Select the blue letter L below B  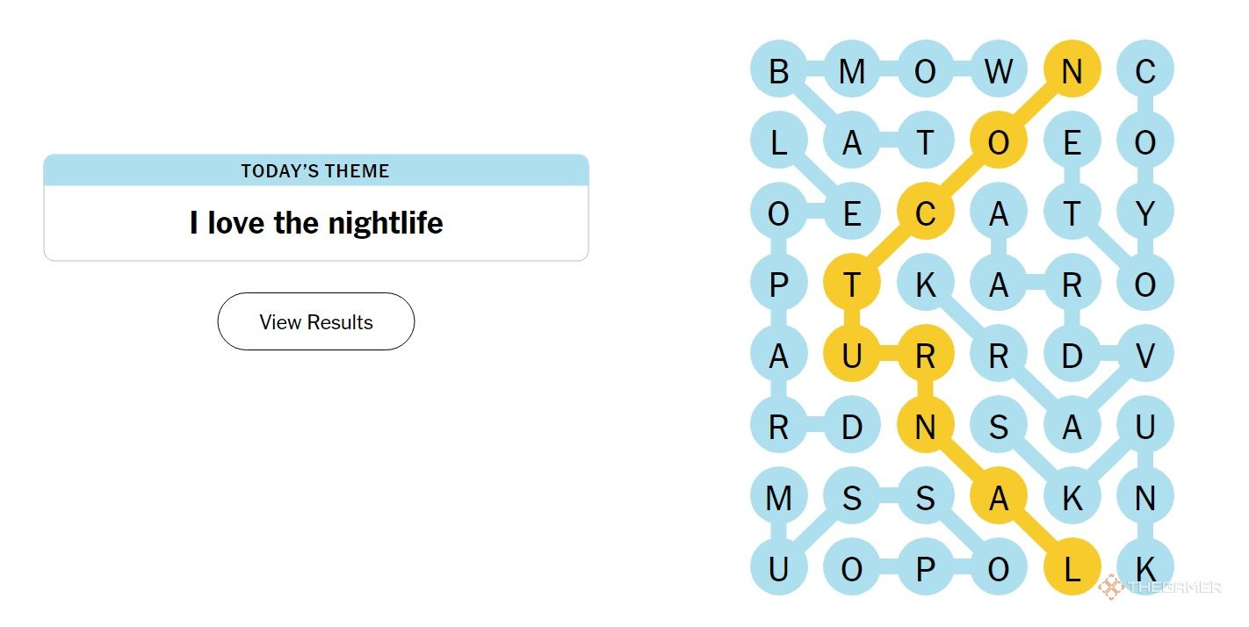[x=778, y=141]
